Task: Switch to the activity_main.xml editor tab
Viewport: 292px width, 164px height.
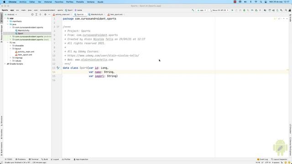Action: coord(62,14)
